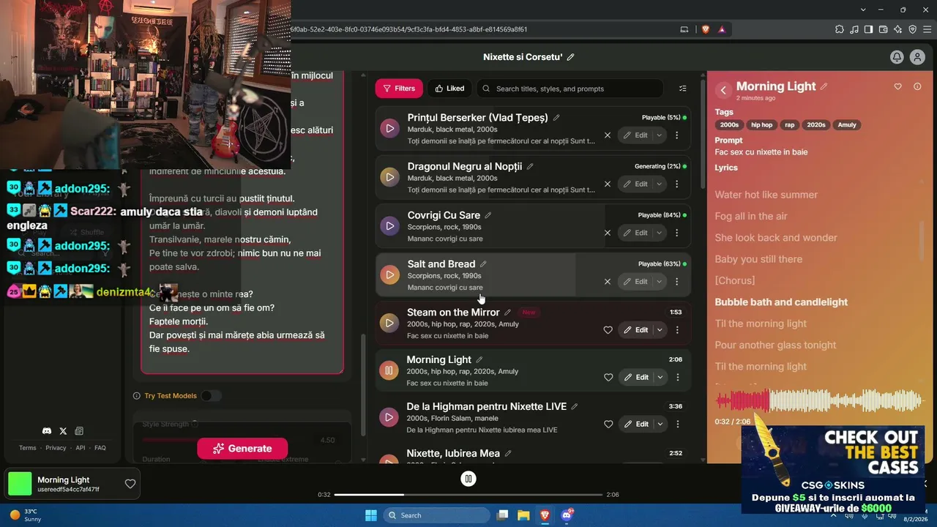The height and width of the screenshot is (527, 937).
Task: Expand the Edit dropdown for Covrigi Cu Sare
Action: (x=660, y=233)
